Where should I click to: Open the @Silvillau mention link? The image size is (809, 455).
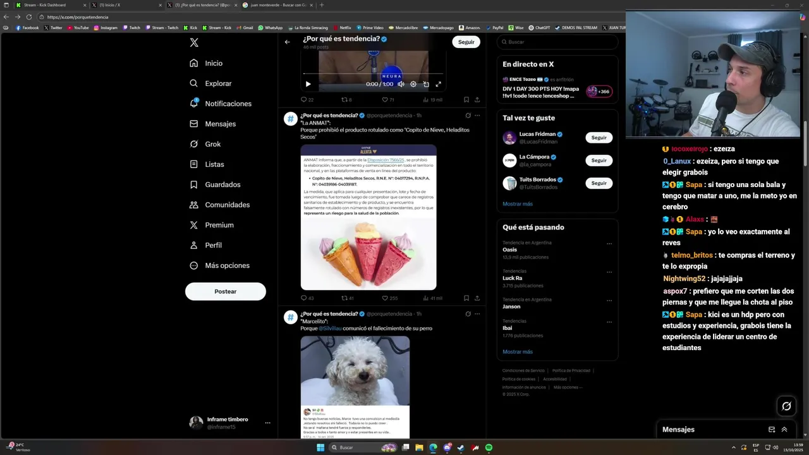[x=330, y=329]
